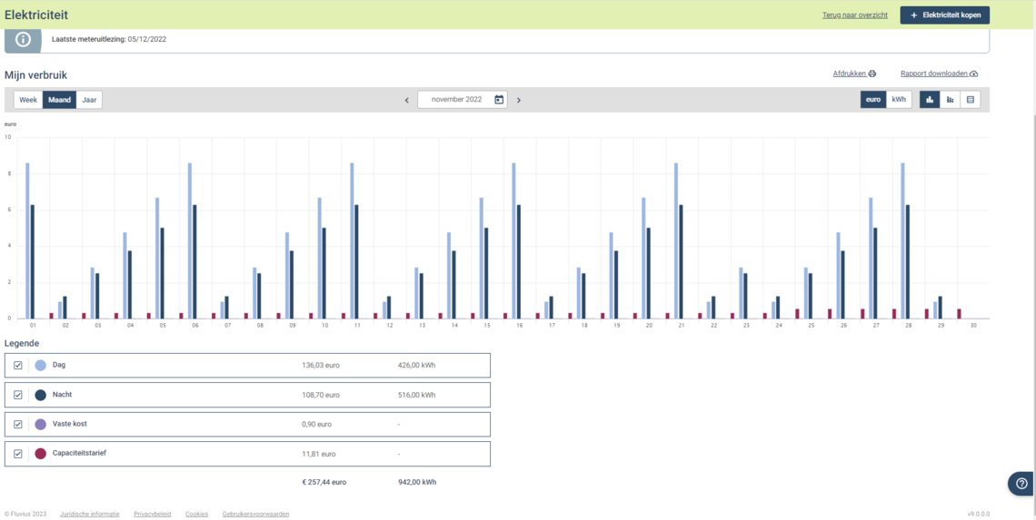The height and width of the screenshot is (520, 1036).
Task: Uncheck the Nacht legend checkbox
Action: (18, 395)
